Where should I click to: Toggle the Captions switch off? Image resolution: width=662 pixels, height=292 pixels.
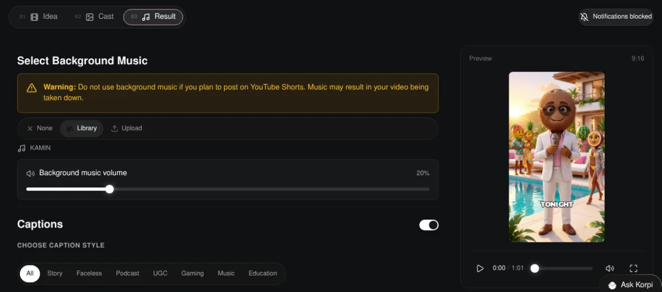pos(429,225)
